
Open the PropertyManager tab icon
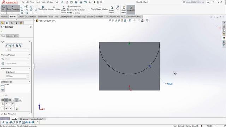(x=7, y=23)
